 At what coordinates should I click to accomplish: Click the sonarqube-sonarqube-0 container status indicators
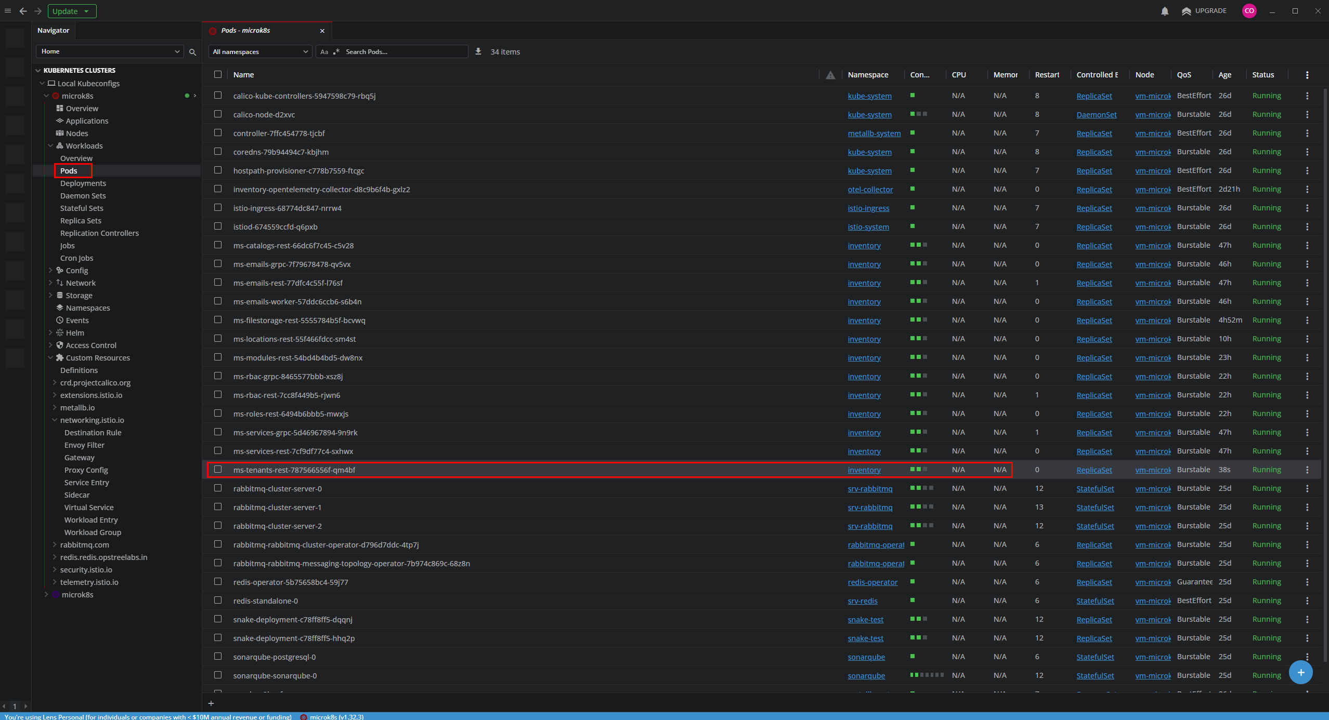(927, 675)
